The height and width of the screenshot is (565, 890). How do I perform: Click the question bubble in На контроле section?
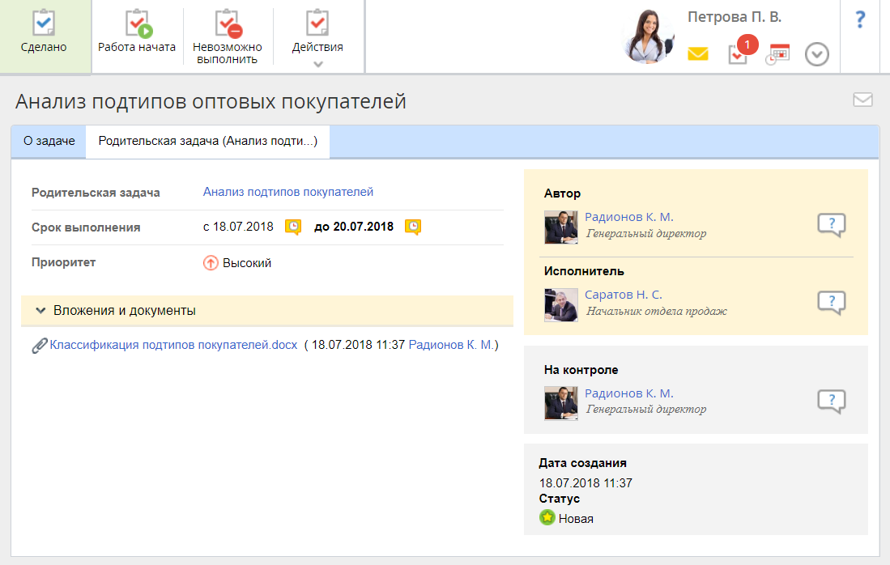(x=831, y=401)
